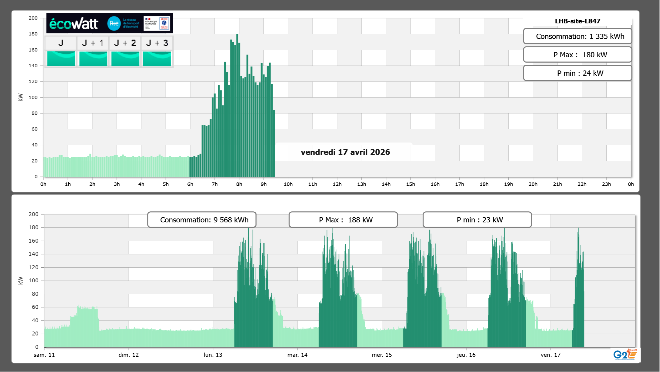Select the J + 3 day header
The image size is (660, 372).
[x=157, y=43]
